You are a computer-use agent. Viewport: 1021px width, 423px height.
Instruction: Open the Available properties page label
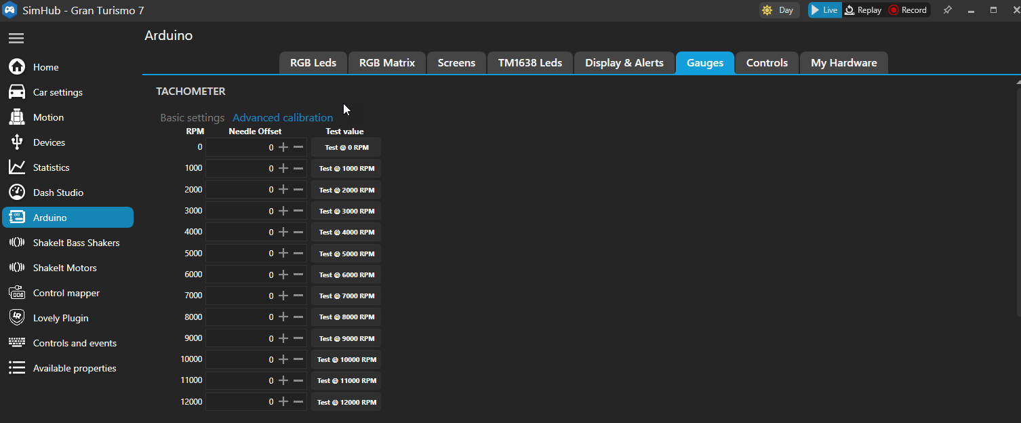click(75, 368)
